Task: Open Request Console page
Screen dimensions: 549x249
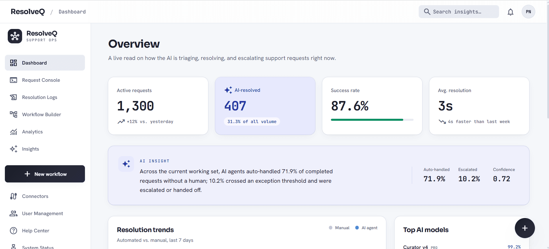Action: click(x=45, y=80)
